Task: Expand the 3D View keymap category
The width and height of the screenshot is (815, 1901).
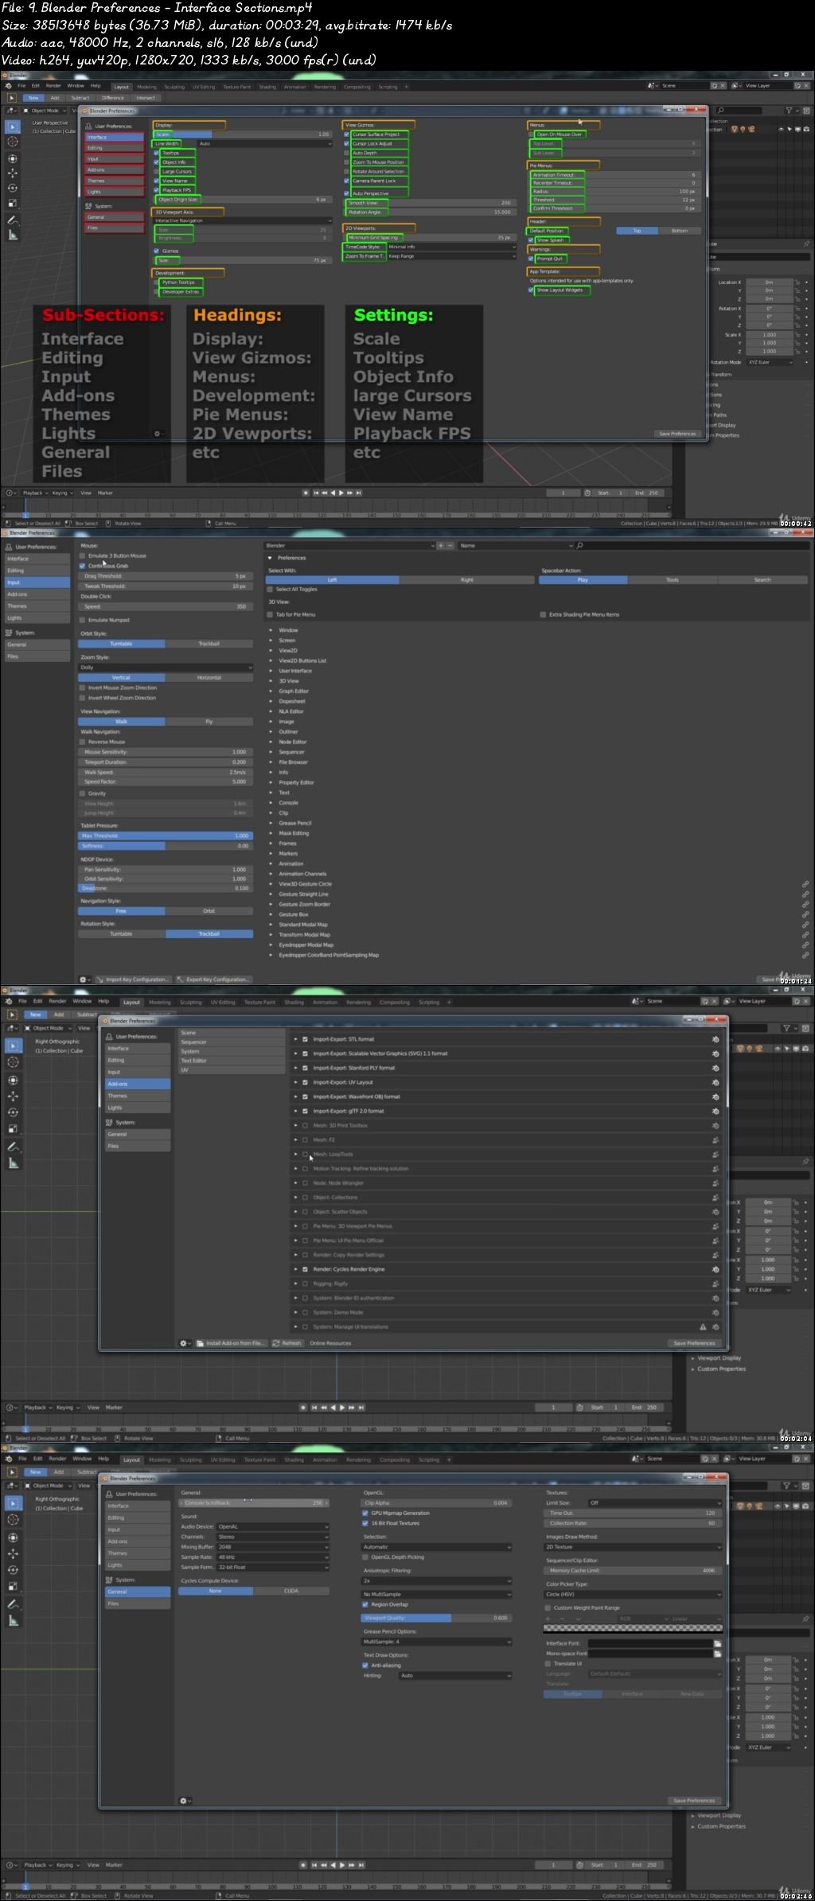Action: (271, 681)
